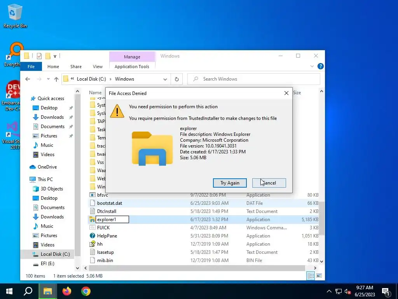The width and height of the screenshot is (398, 299).
Task: Open pinned Desktop under Quick access
Action: [x=49, y=108]
